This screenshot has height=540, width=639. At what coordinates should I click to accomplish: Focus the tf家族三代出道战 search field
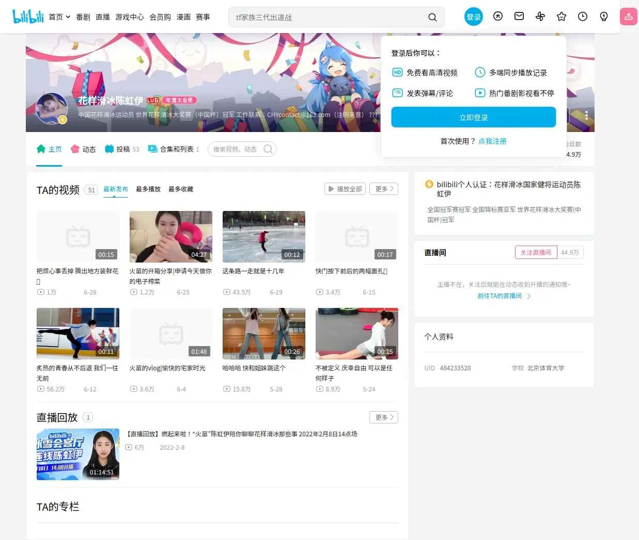(328, 17)
